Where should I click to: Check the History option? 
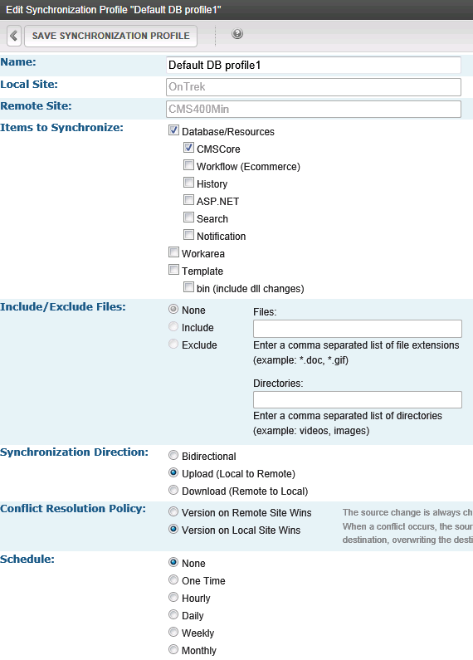pos(188,183)
